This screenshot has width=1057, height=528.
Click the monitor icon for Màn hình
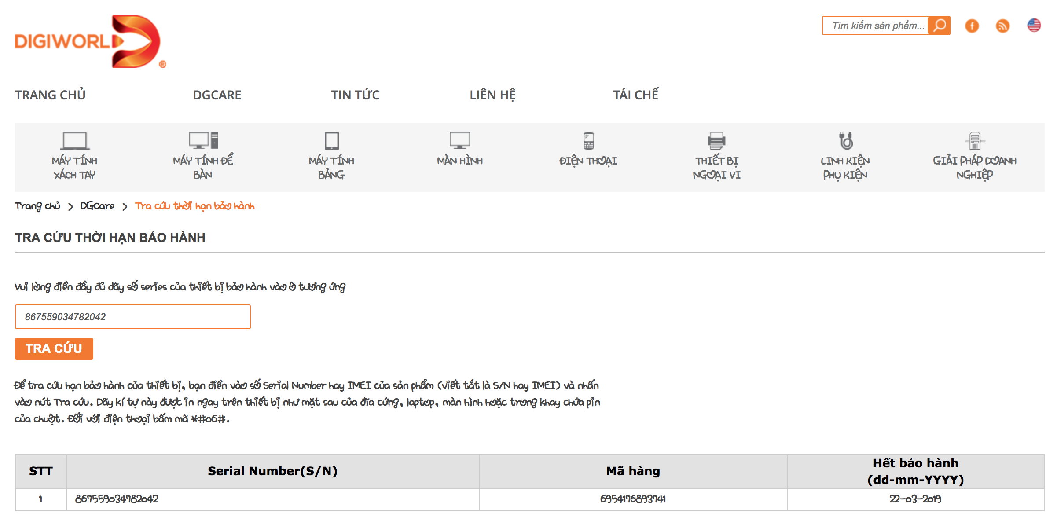click(460, 141)
